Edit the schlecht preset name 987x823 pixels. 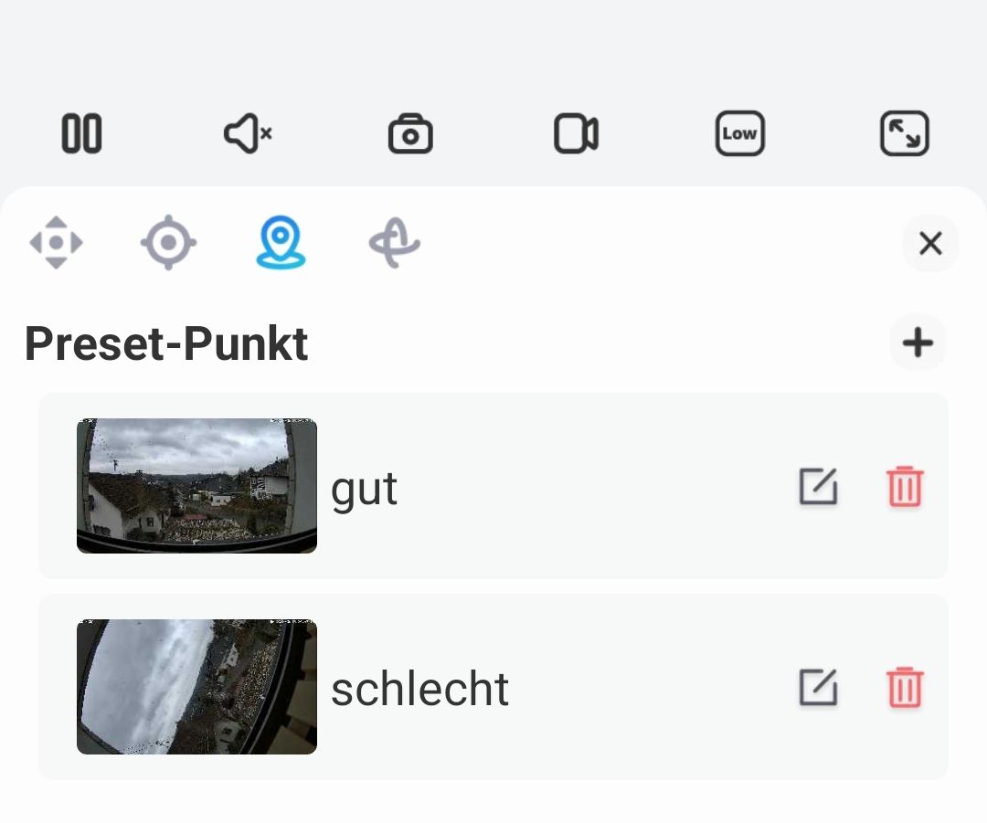(818, 687)
